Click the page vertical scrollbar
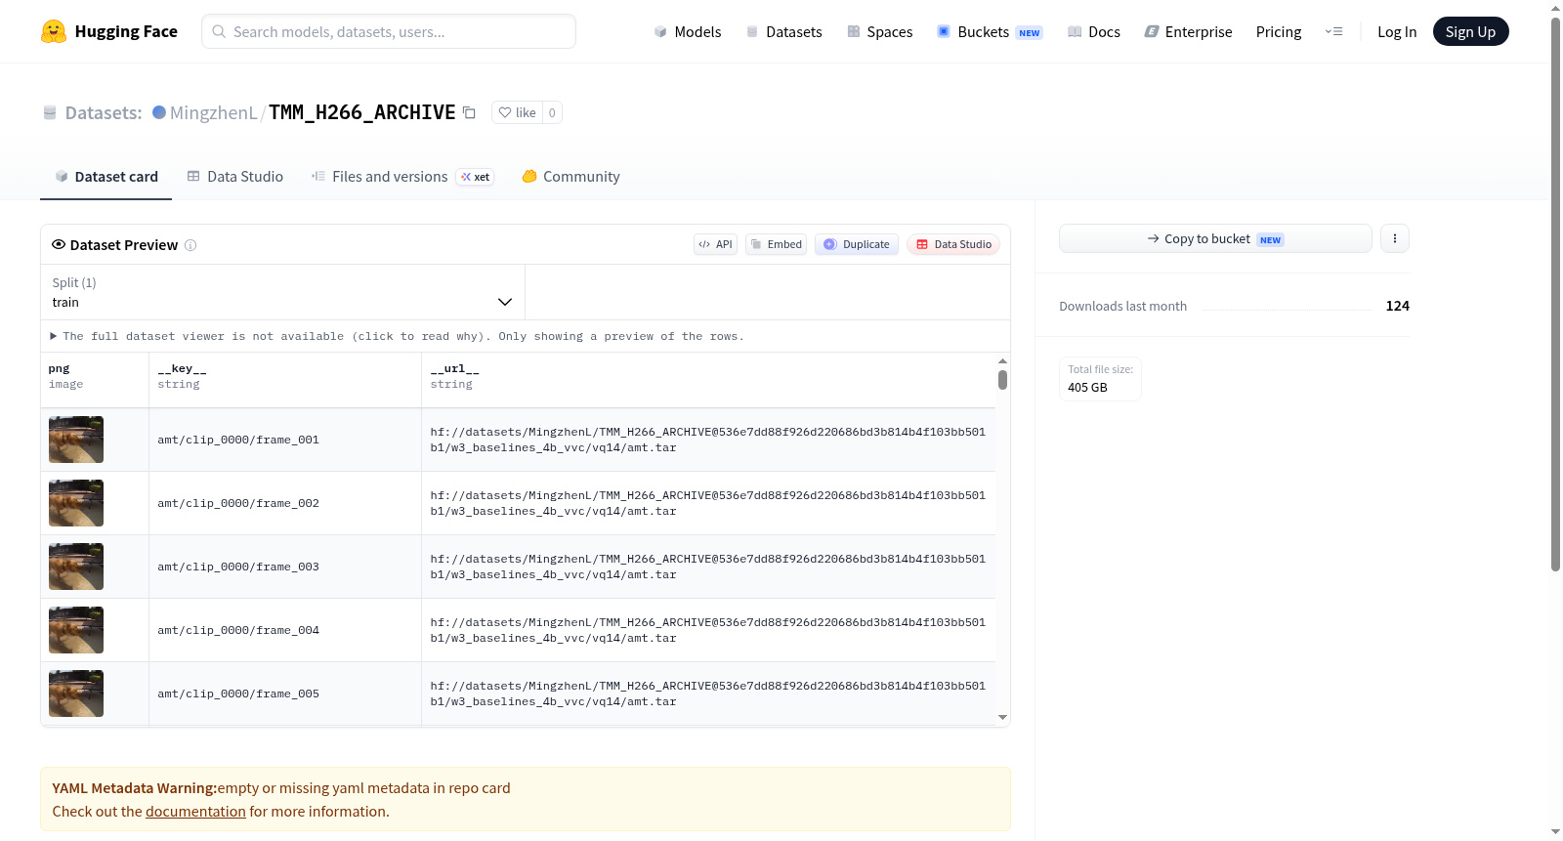1563x841 pixels. point(1555,293)
